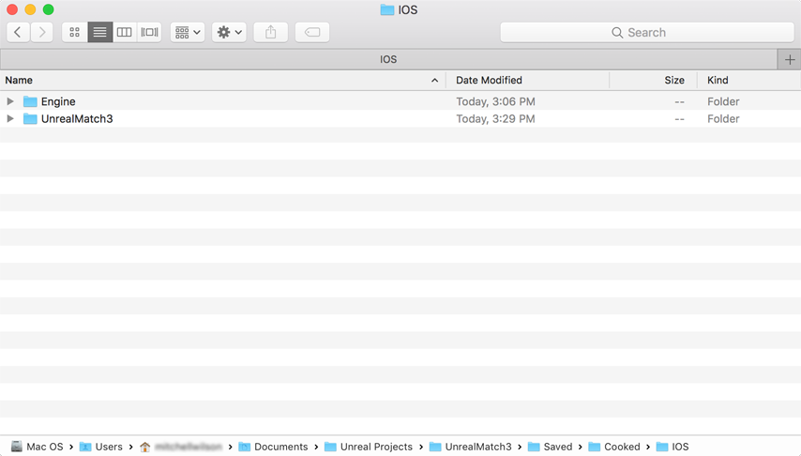Select the UnrealMatch3 folder row
Screen dimensions: 801x456
click(400, 118)
